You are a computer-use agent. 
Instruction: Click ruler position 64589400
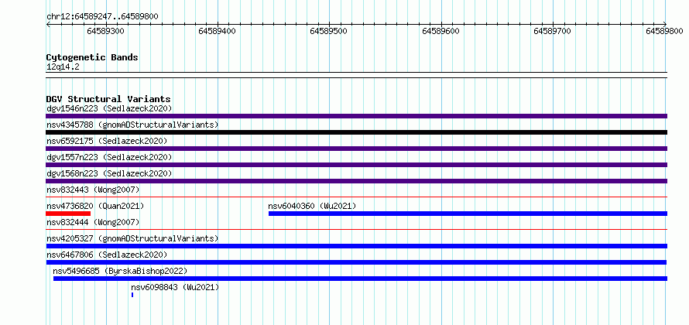coord(217,31)
